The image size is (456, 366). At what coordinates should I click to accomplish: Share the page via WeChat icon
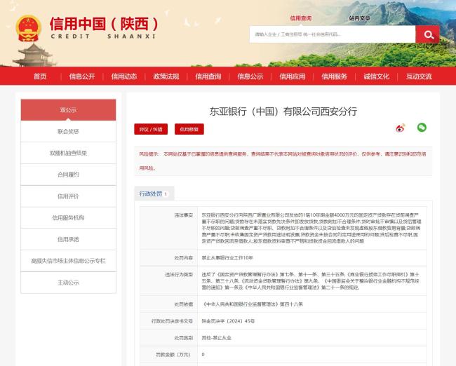click(x=422, y=128)
